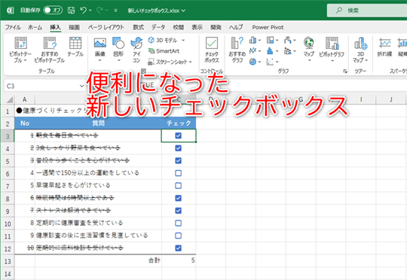407x280 pixels.
Task: Click the search box in title bar
Action: [x=367, y=11]
